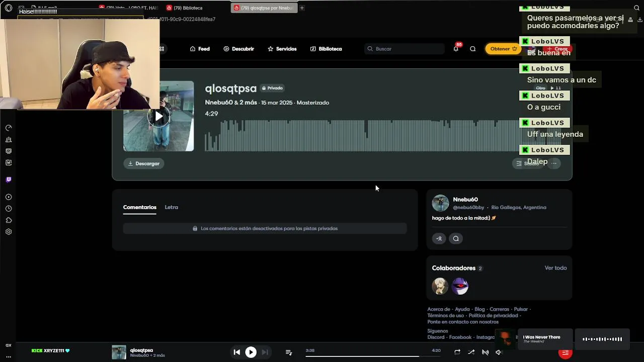Open Extensions puzzle icon in sidebar
644x362 pixels.
point(9,220)
